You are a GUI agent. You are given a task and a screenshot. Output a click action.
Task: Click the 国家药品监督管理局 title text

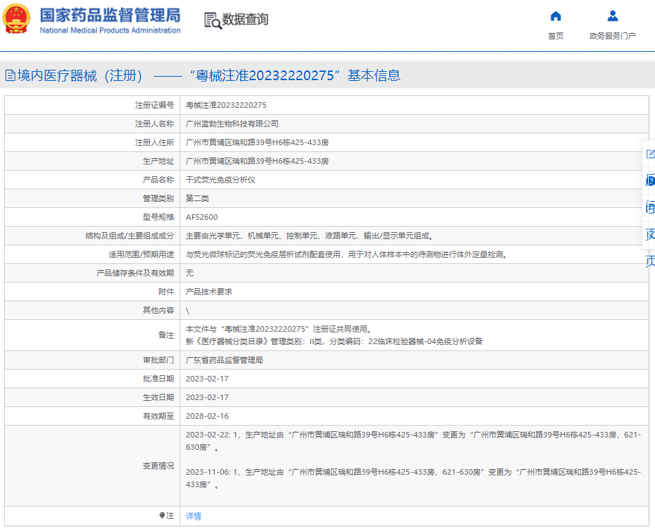click(111, 15)
